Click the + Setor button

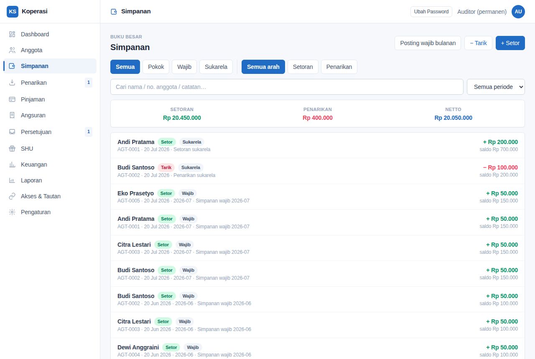point(510,43)
